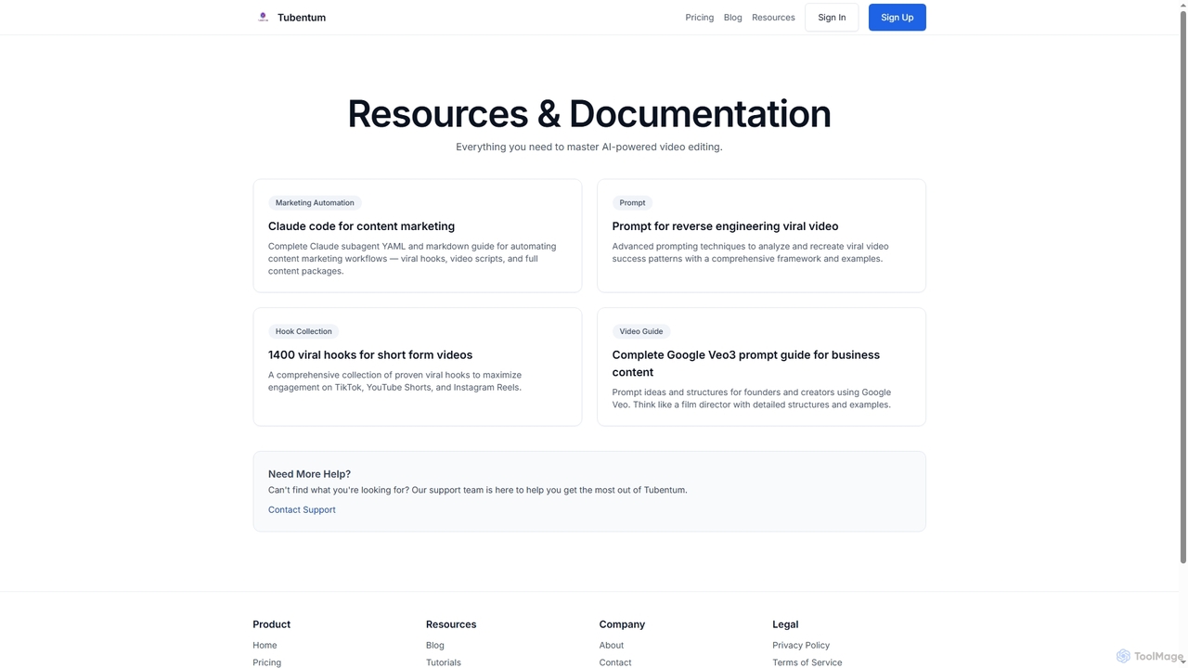Select the Video Guide tag badge
The width and height of the screenshot is (1188, 668).
[641, 331]
